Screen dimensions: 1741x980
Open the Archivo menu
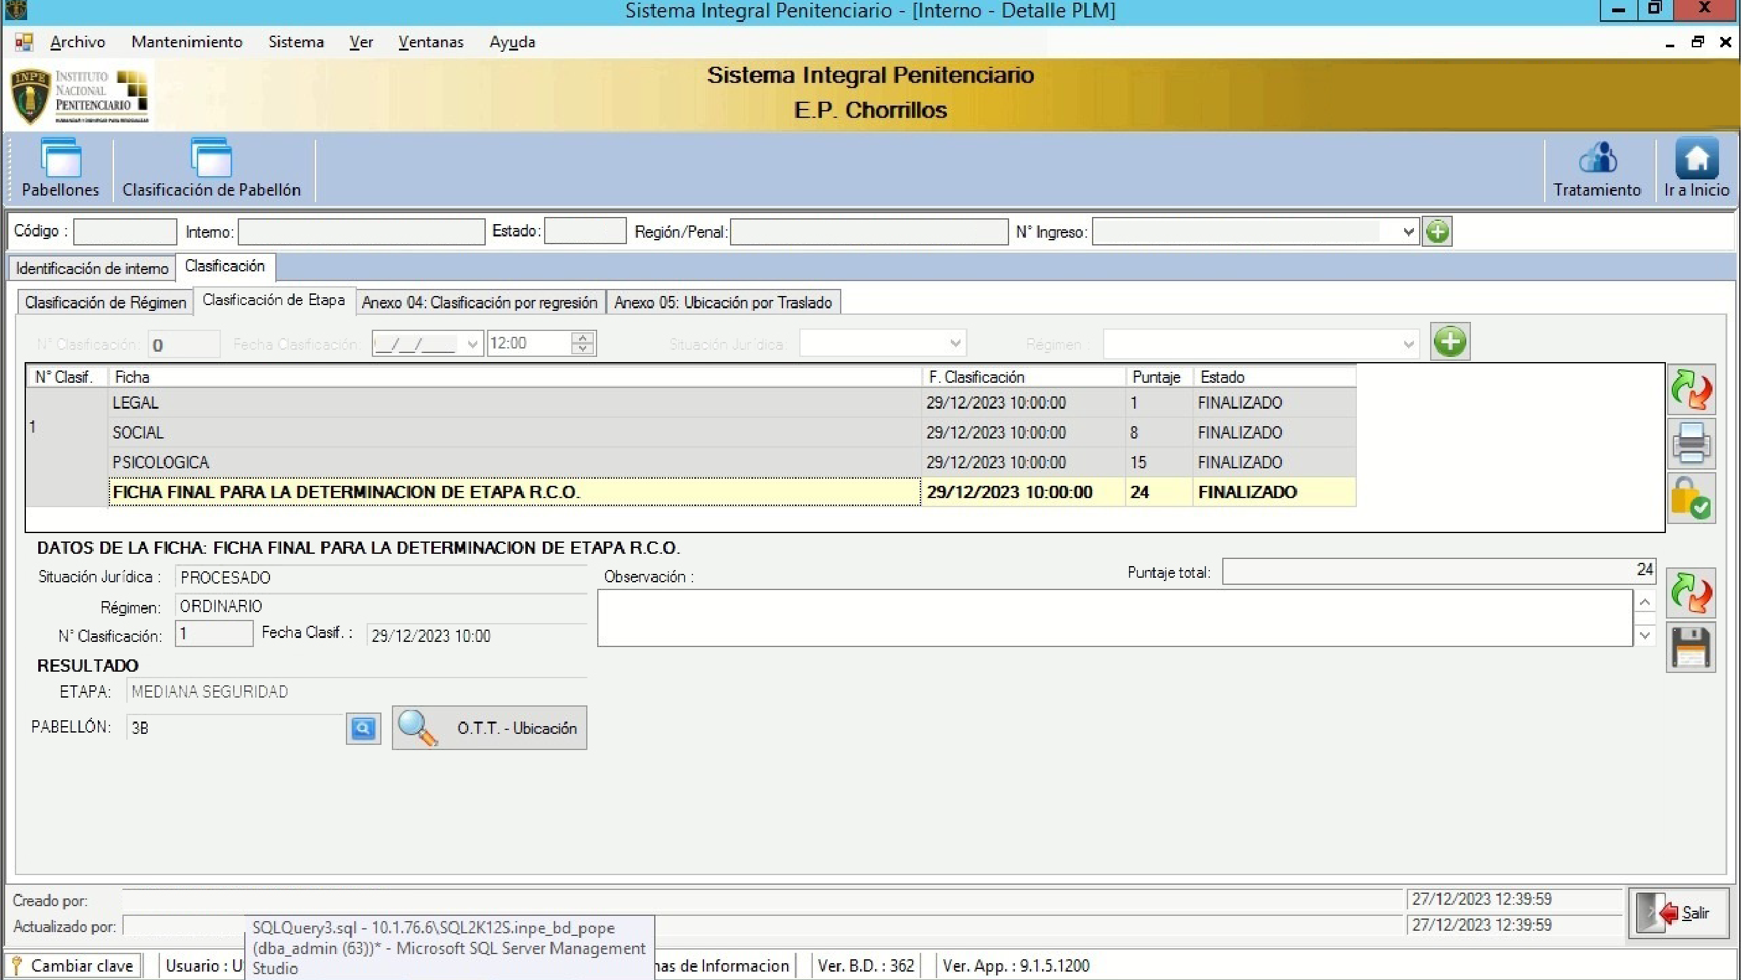[x=78, y=42]
